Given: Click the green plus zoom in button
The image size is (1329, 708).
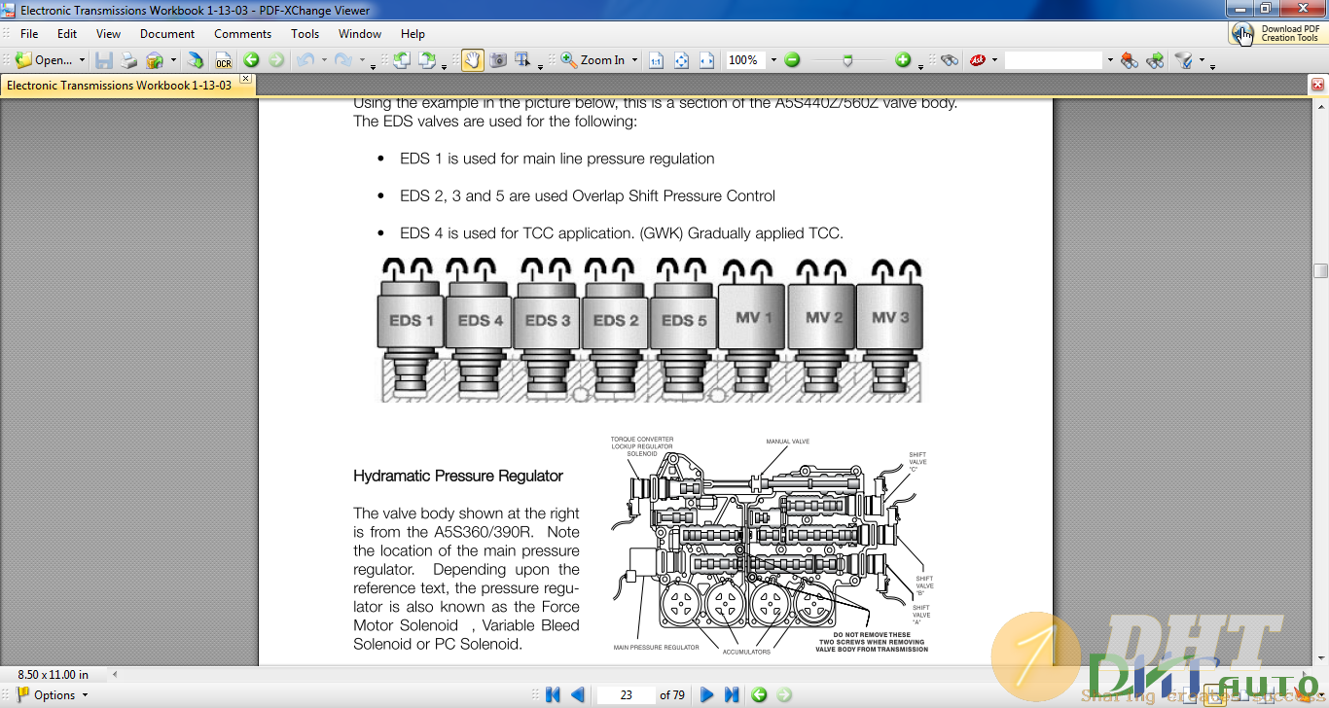Looking at the screenshot, I should click(903, 60).
